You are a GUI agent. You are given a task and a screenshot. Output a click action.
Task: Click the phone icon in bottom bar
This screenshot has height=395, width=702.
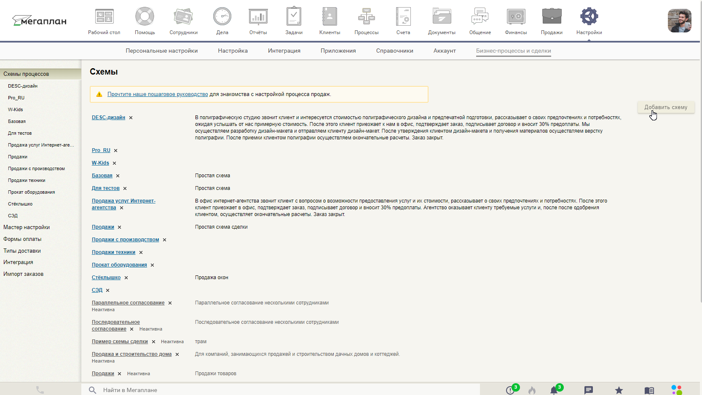click(40, 390)
